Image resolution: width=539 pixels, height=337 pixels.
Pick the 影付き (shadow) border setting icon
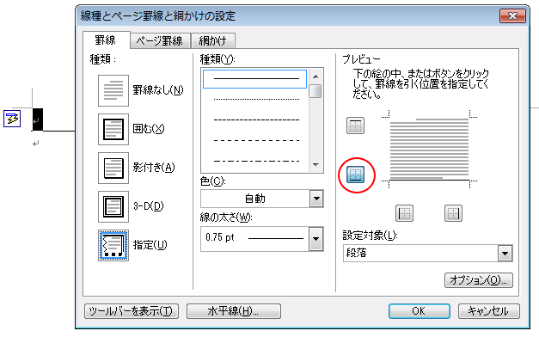(x=113, y=168)
